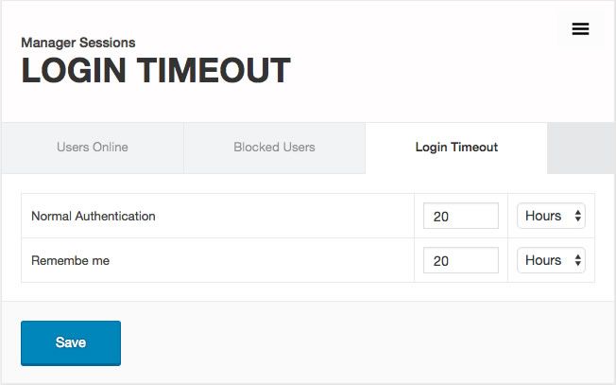Switch to the Blocked Users tab
The image size is (616, 385).
(274, 148)
